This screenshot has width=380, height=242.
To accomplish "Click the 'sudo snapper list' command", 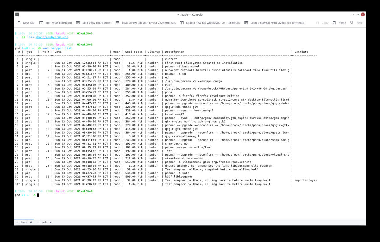I will click(x=57, y=48).
